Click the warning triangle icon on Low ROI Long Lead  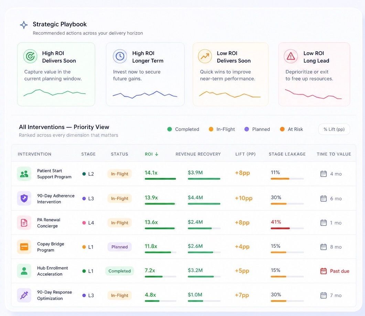coord(291,56)
